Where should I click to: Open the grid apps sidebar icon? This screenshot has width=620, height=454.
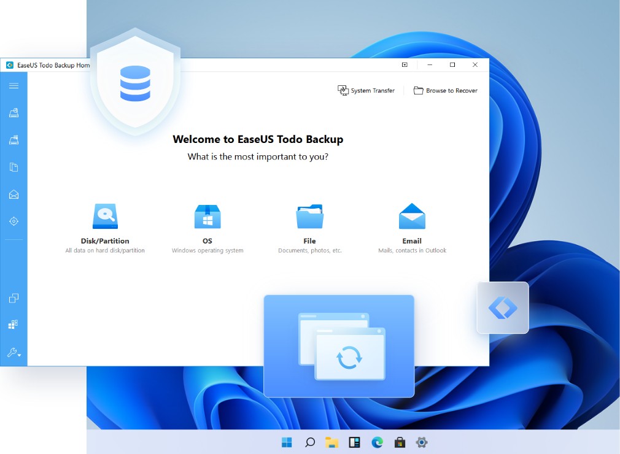[x=13, y=325]
